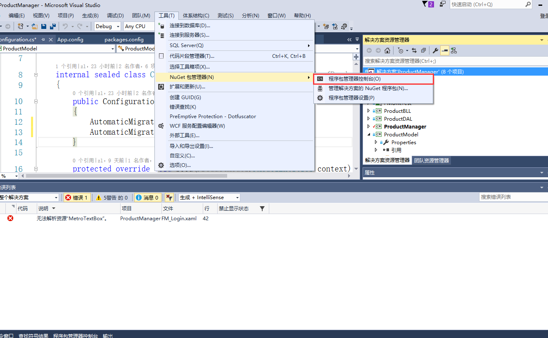548x338 pixels.
Task: Click the Open File folder icon
Action: (x=35, y=26)
